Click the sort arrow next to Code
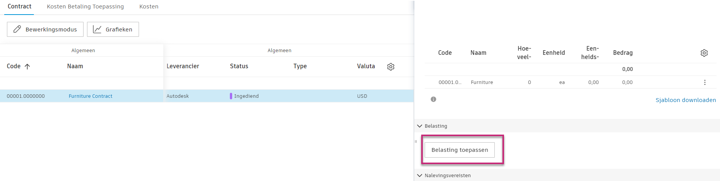Viewport: 720px width, 181px height. [x=27, y=66]
